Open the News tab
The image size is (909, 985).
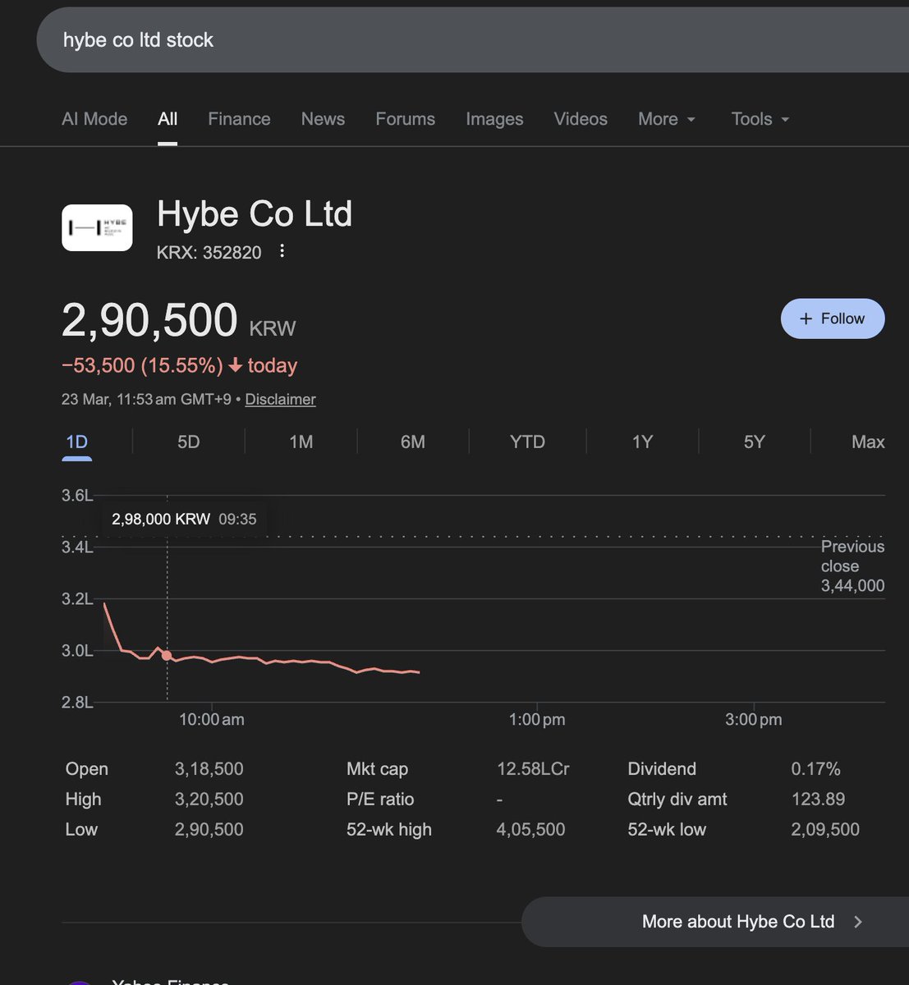pyautogui.click(x=323, y=119)
